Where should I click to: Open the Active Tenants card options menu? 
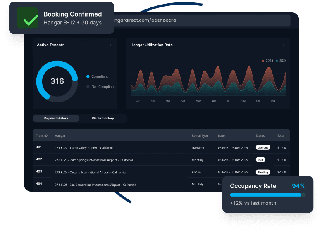110,44
